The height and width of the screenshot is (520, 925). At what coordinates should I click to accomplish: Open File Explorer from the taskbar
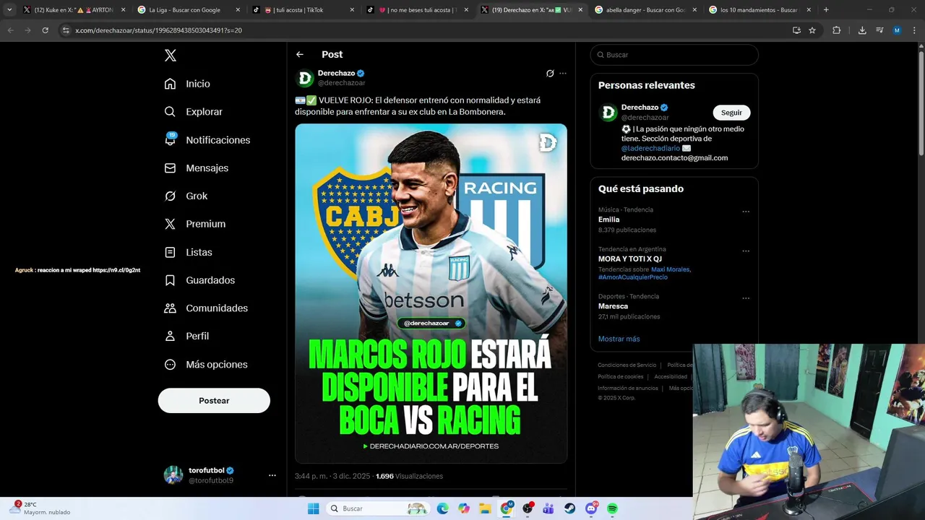point(485,508)
